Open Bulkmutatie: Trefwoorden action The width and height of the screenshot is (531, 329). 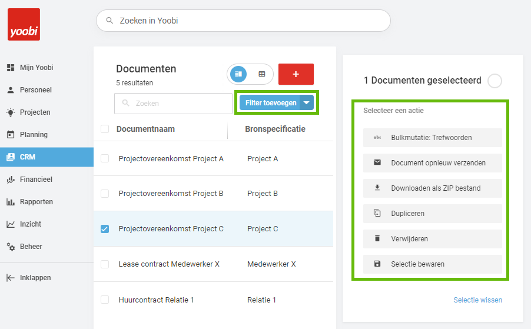pyautogui.click(x=433, y=137)
